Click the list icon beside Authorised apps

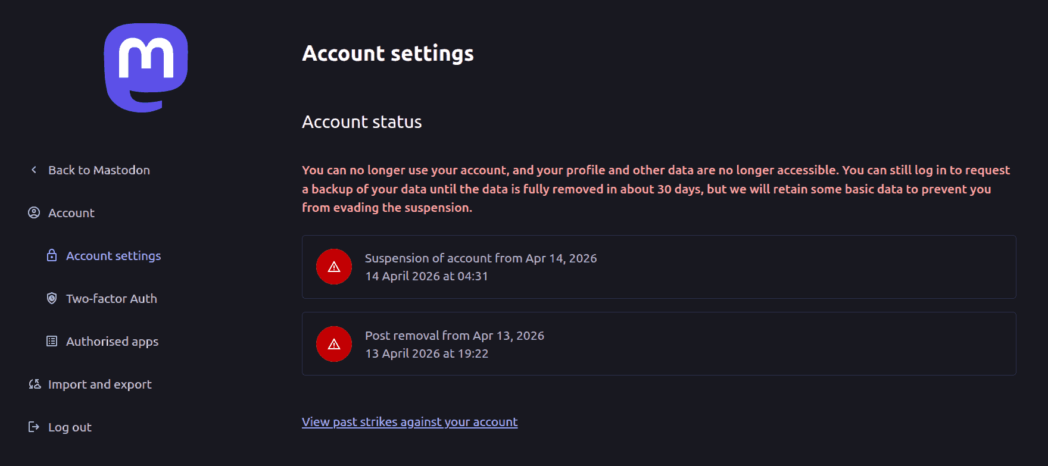pos(52,342)
